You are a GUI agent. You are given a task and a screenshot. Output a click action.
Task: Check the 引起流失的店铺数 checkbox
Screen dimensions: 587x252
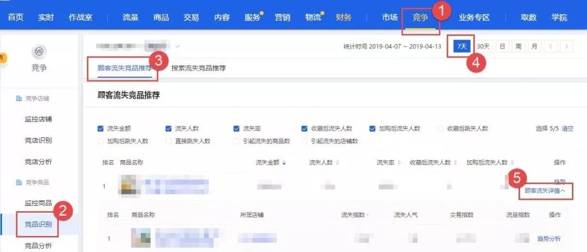[304, 141]
